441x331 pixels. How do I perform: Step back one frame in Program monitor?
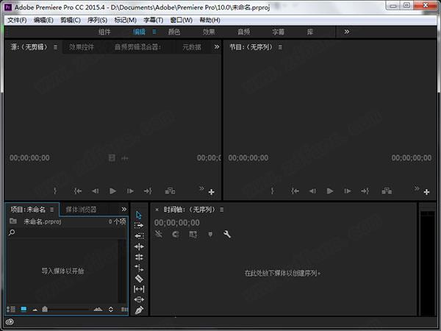coord(312,191)
